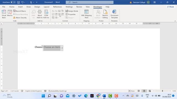Zoom out with minus button

click(154, 91)
